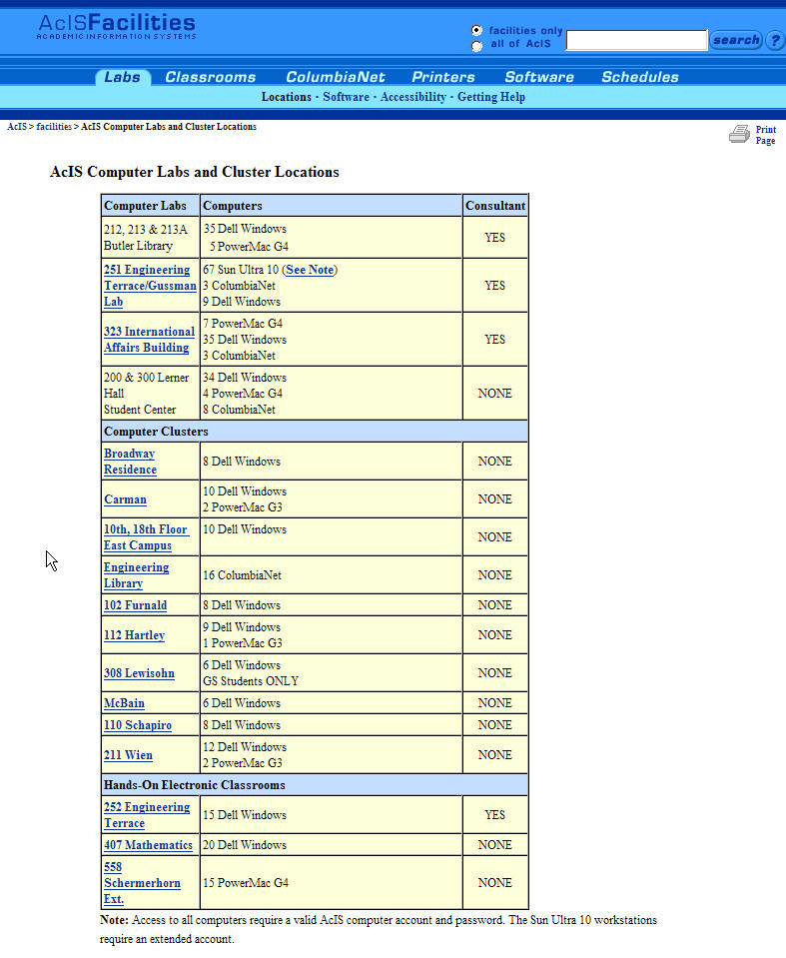Click the facilities breadcrumb link
Image resolution: width=786 pixels, height=958 pixels.
pos(54,127)
